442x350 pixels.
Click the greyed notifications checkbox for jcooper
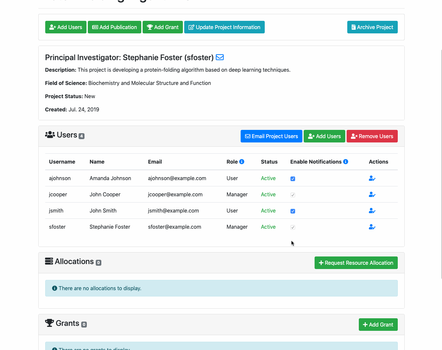click(x=293, y=195)
